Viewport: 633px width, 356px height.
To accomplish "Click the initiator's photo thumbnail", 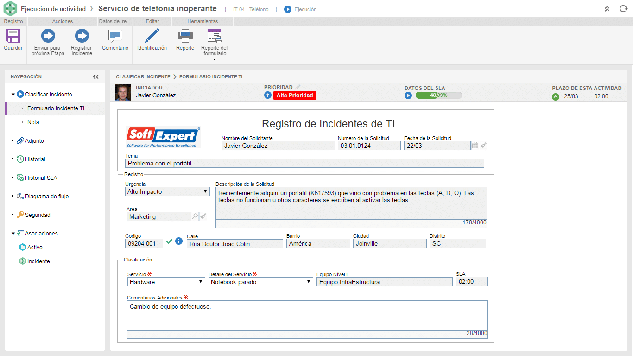I will (123, 92).
